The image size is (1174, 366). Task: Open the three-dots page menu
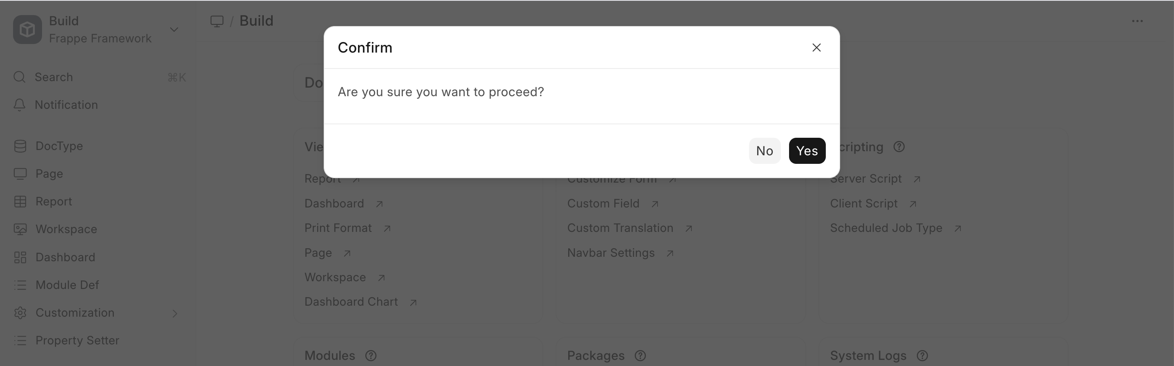click(x=1137, y=21)
